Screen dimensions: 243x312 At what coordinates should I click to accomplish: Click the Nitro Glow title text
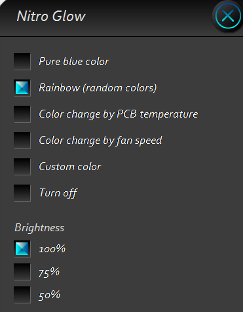(x=51, y=16)
